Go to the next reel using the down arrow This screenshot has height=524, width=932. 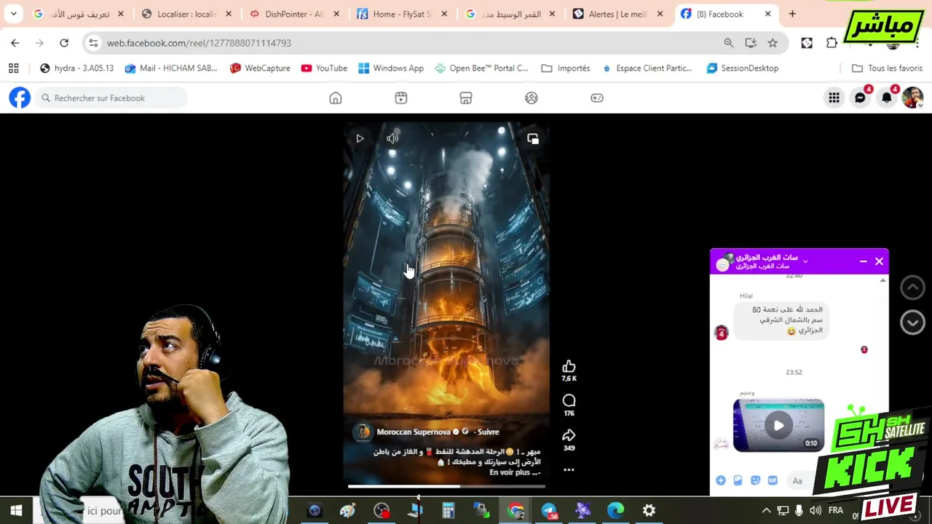(x=912, y=322)
